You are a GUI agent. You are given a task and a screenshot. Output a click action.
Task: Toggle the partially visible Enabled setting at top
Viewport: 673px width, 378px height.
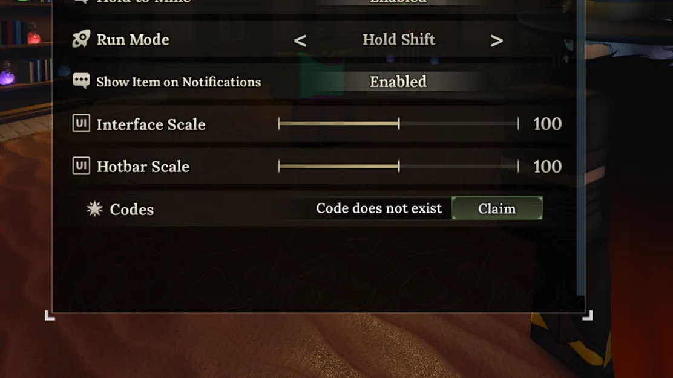click(398, 2)
